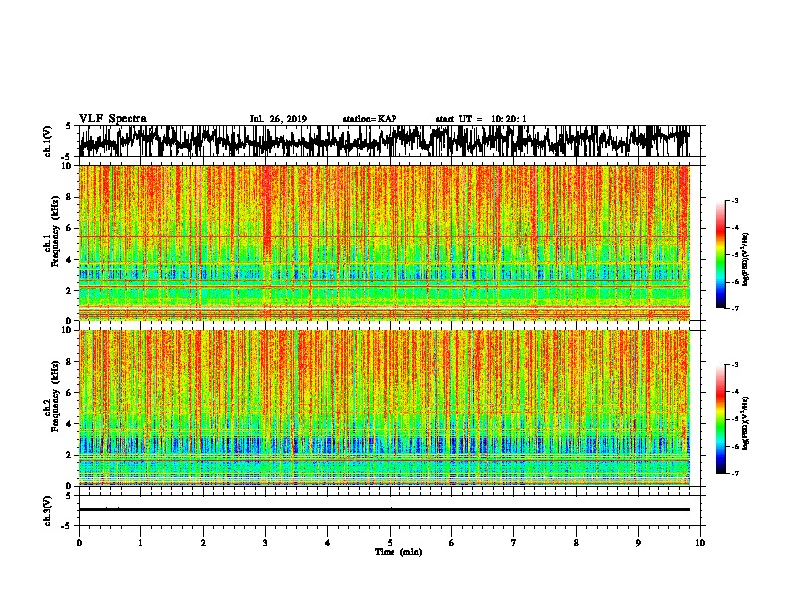This screenshot has width=789, height=609.
Task: Click time axis tick label "9"
Action: (638, 543)
